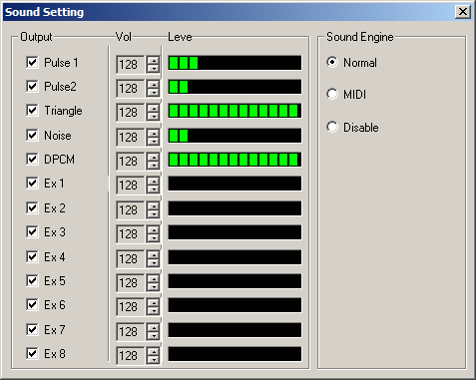This screenshot has height=380, width=476.
Task: Click the Ex 2 volume input field
Action: [x=131, y=209]
